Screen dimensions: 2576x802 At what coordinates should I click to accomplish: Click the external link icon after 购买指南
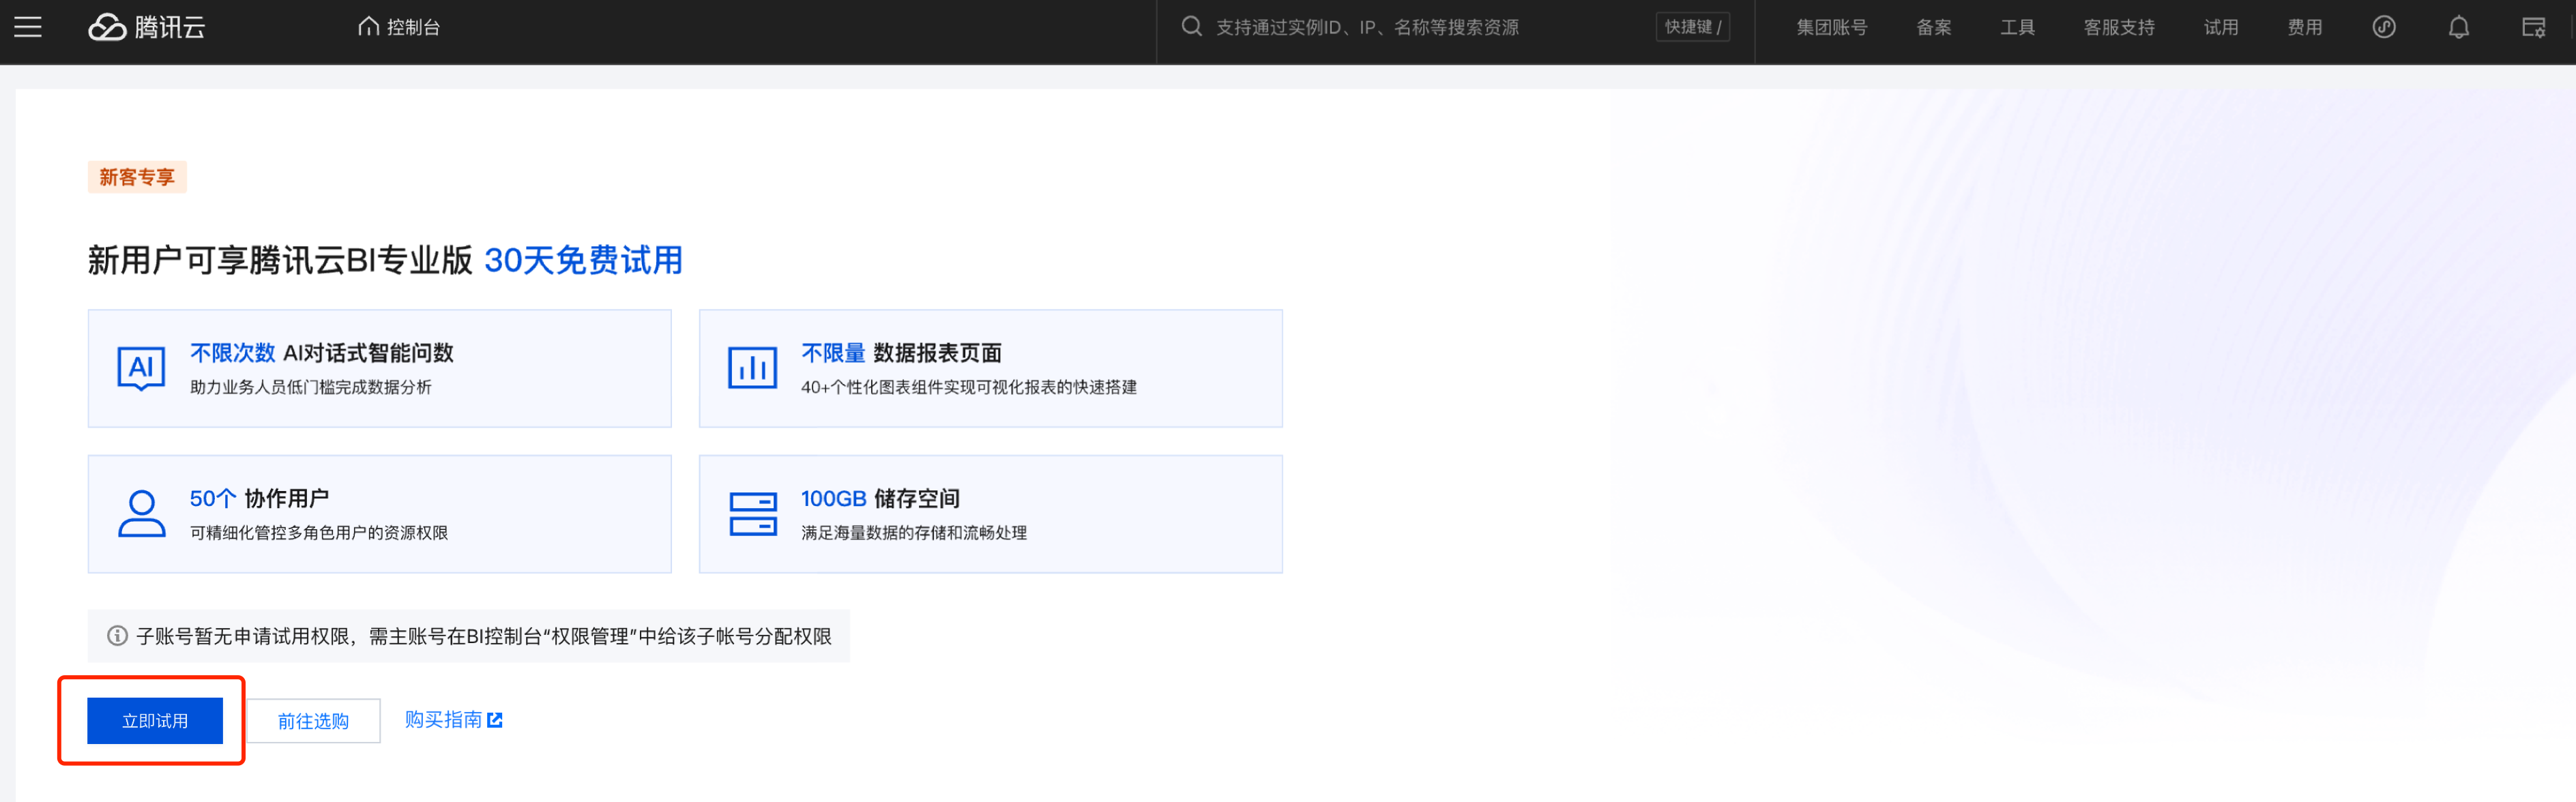(495, 720)
